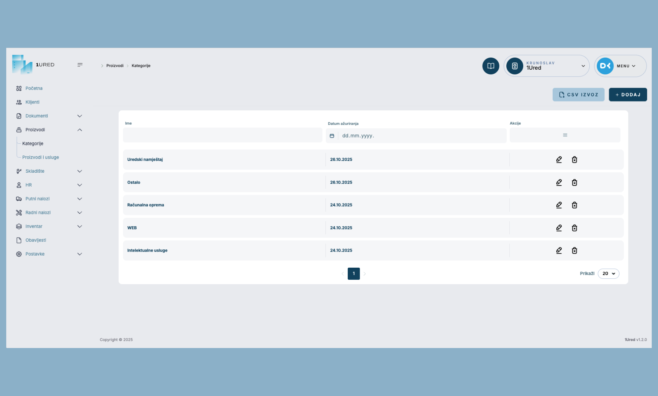
Task: Open the book documentation icon in header
Action: (x=491, y=66)
